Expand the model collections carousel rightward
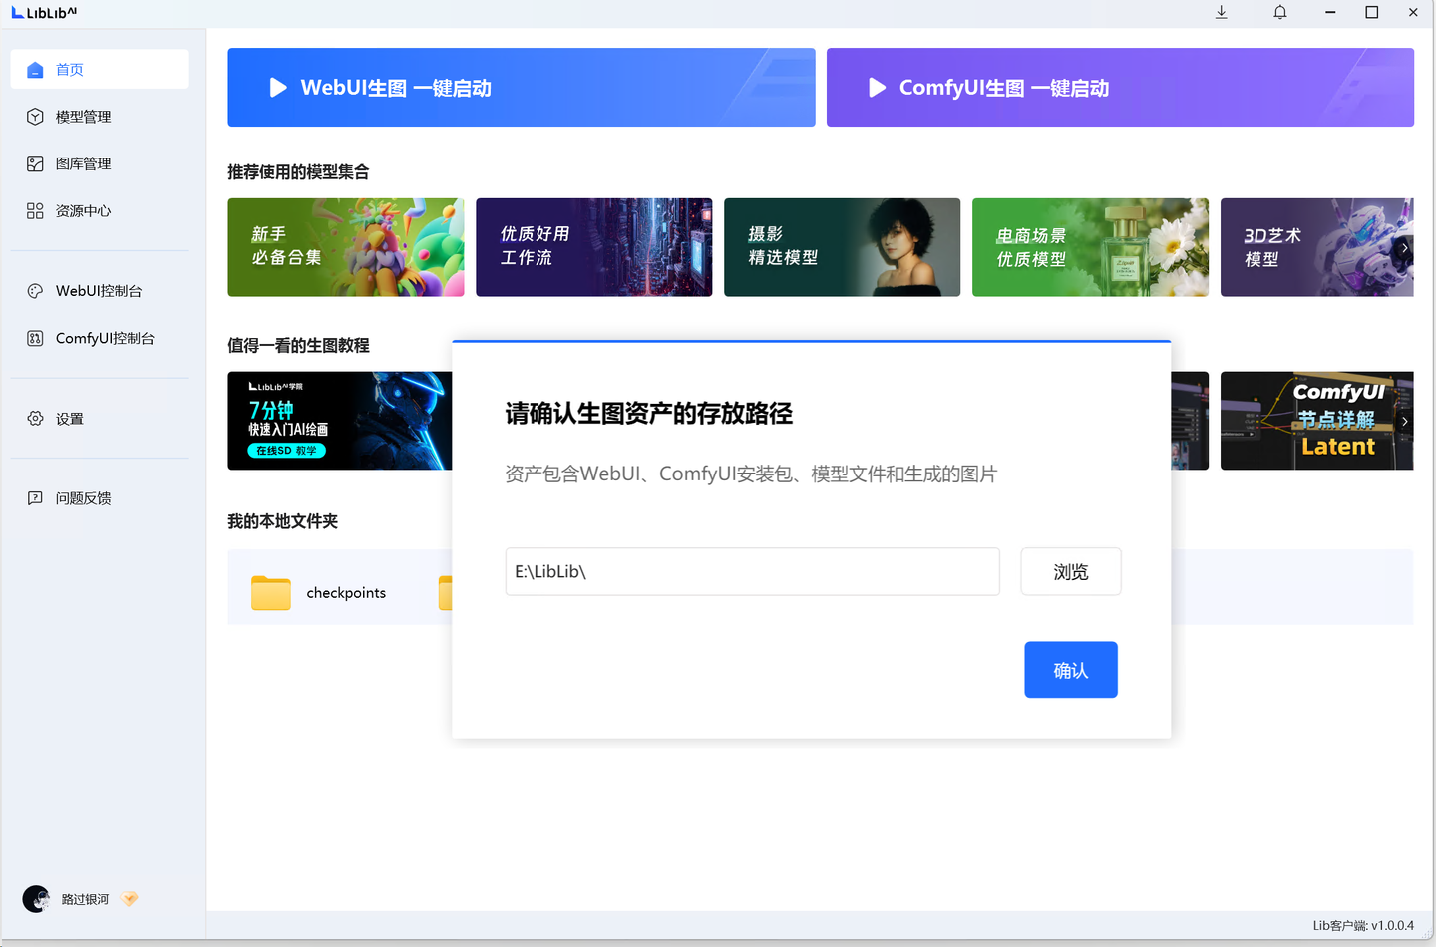Screen dimensions: 1436x947 pos(1404,247)
